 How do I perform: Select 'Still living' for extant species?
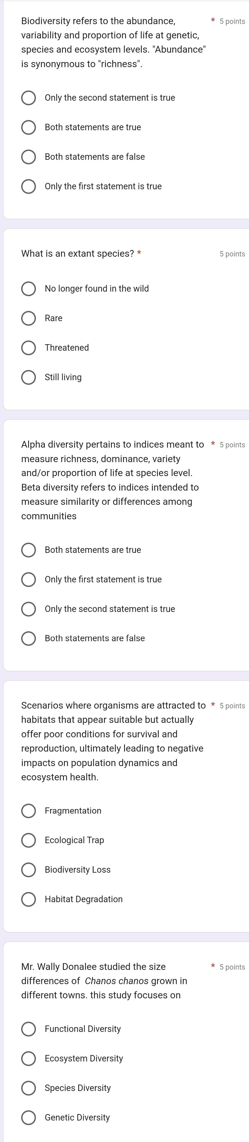coord(29,378)
